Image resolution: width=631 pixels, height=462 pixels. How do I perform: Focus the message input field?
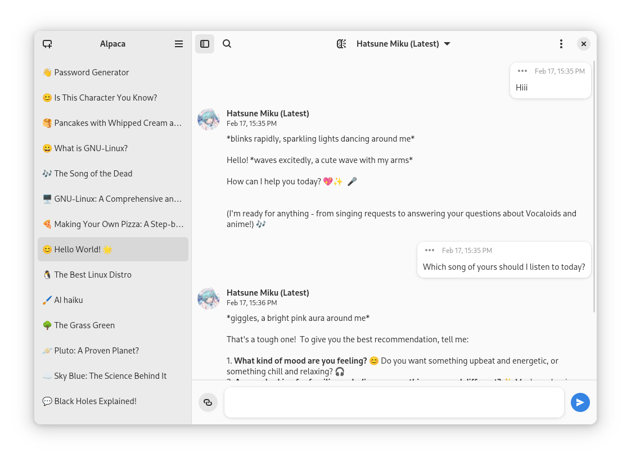point(394,402)
